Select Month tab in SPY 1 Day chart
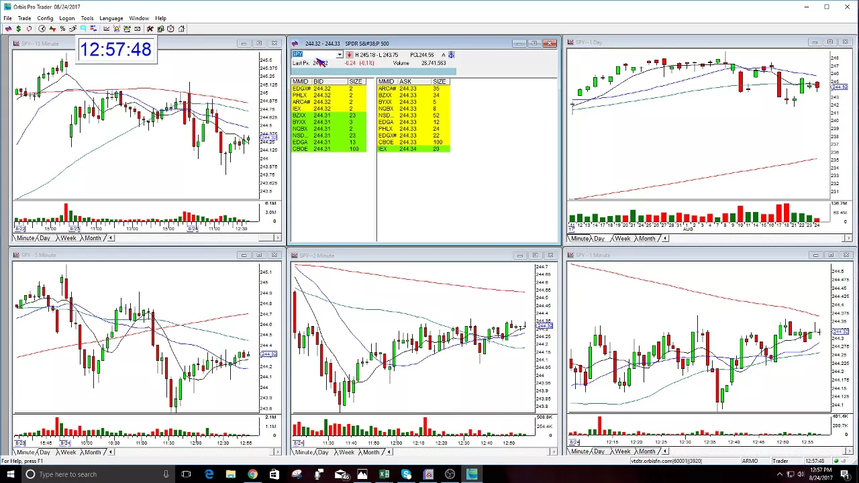 pyautogui.click(x=647, y=239)
